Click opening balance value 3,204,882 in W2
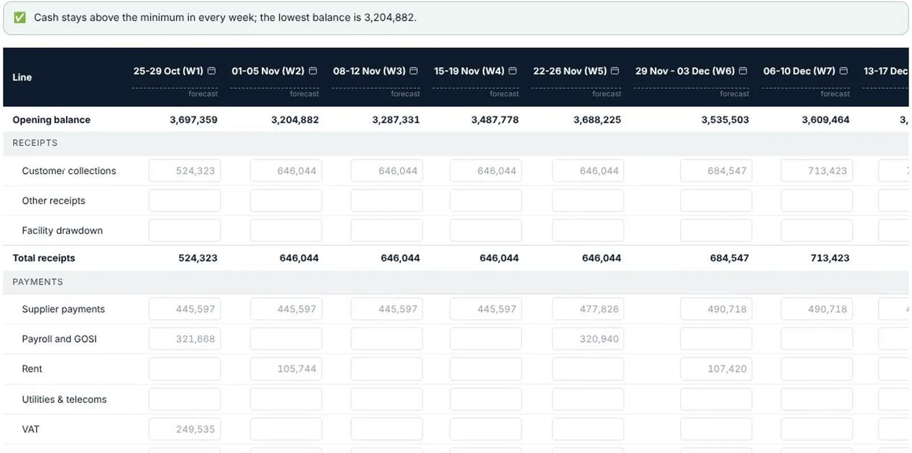Viewport: 912px width, 453px height. [x=295, y=120]
